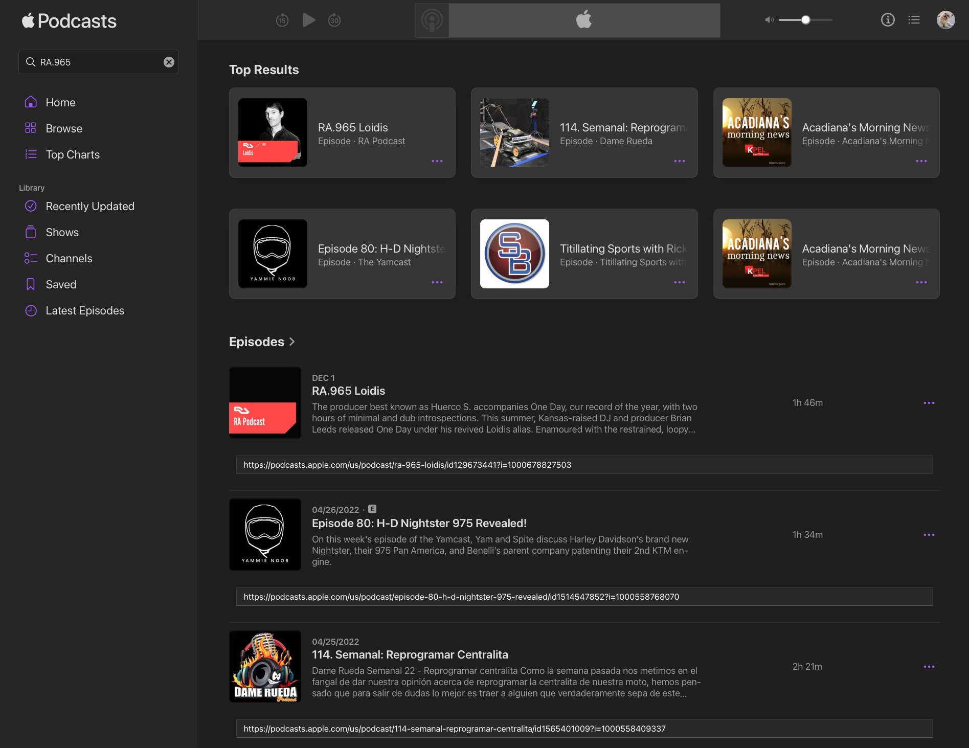
Task: Open the SB Titillating Sports thumbnail
Action: [x=514, y=254]
